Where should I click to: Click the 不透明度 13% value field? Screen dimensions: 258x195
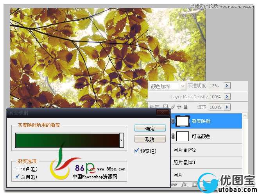click(217, 86)
